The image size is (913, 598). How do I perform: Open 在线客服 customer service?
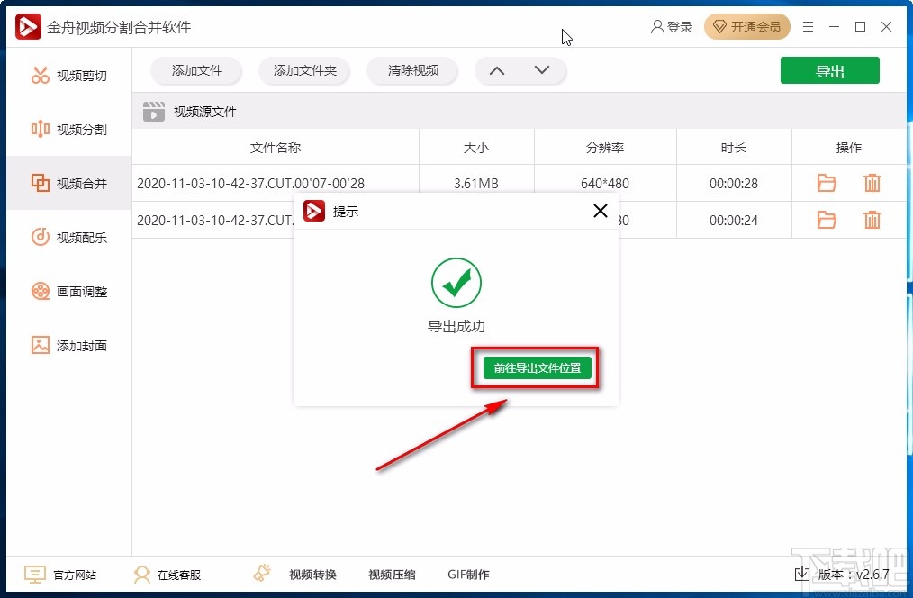tap(171, 574)
